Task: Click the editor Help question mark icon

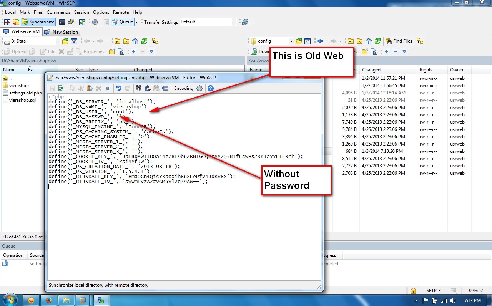Action: point(211,88)
